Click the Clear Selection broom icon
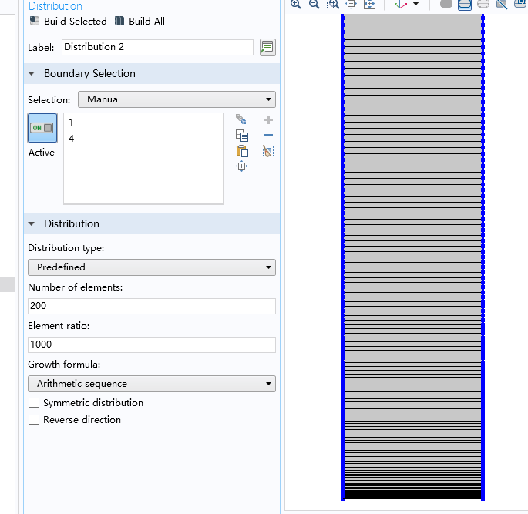The width and height of the screenshot is (528, 514). pyautogui.click(x=268, y=151)
